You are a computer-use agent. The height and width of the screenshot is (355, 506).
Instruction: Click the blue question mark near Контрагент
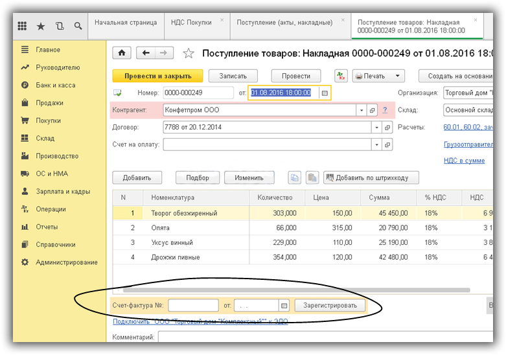point(385,109)
